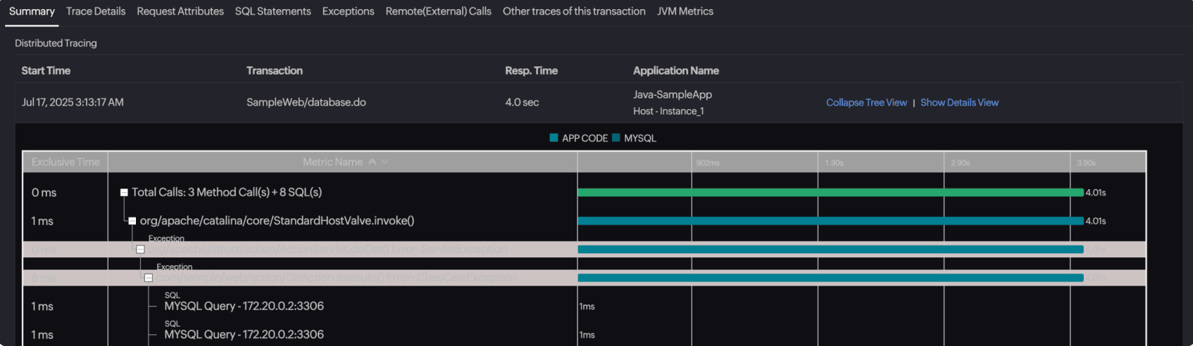The height and width of the screenshot is (346, 1193).
Task: Select the Total Calls tree row text
Action: (x=227, y=192)
